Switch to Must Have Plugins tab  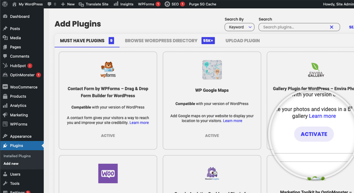(87, 40)
